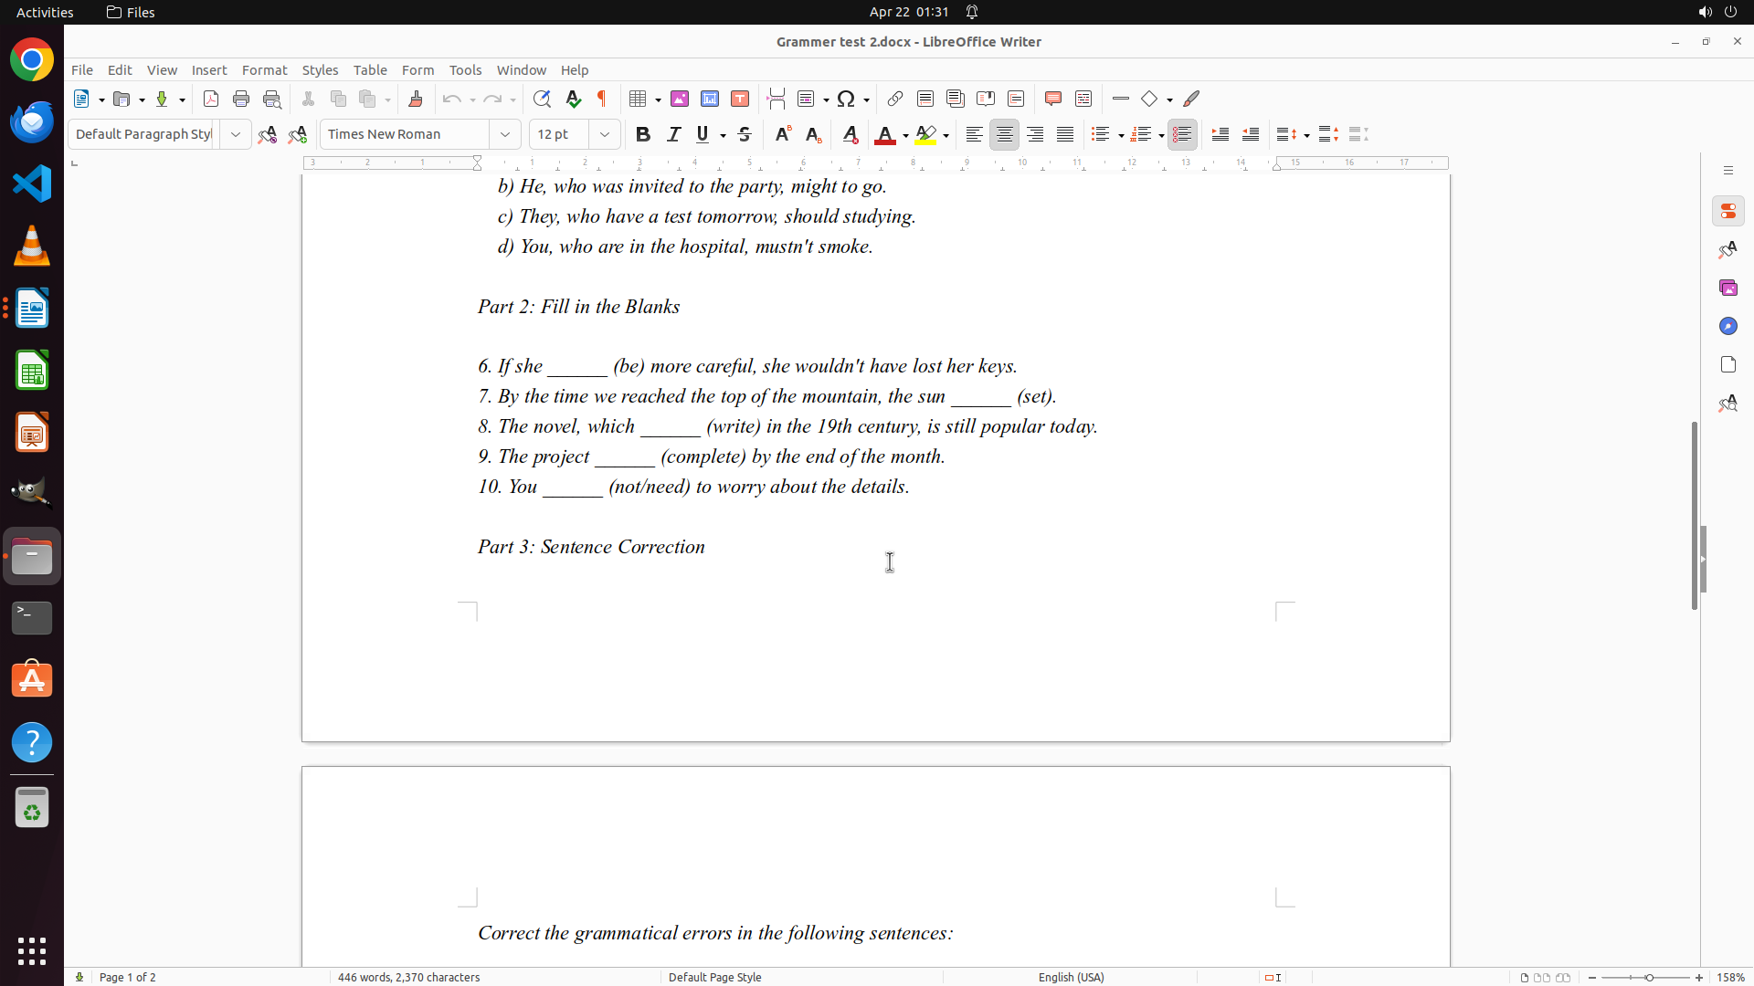Toggle formatting marks pilcrow
The image size is (1754, 986).
coord(602,99)
